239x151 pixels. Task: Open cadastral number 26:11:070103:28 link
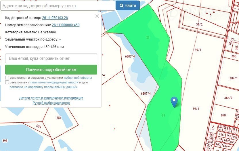click(x=55, y=18)
